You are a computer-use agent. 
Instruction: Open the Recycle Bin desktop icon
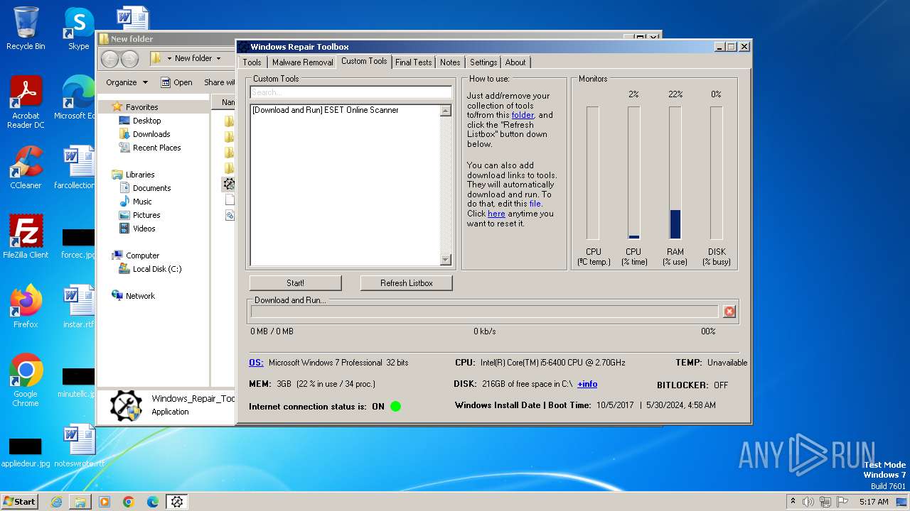(26, 28)
